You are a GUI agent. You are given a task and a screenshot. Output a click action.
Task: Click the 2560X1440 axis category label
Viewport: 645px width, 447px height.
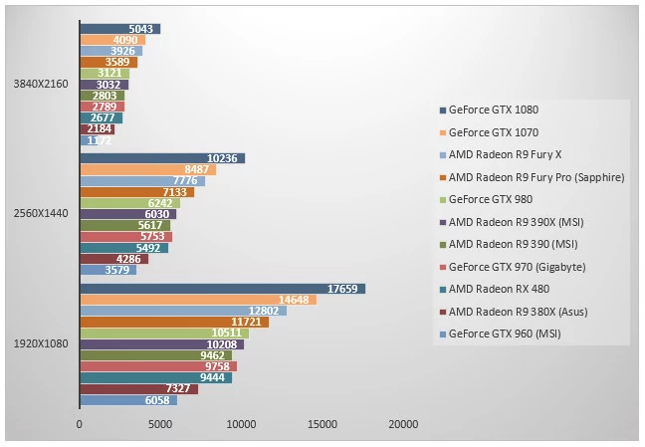(x=41, y=214)
